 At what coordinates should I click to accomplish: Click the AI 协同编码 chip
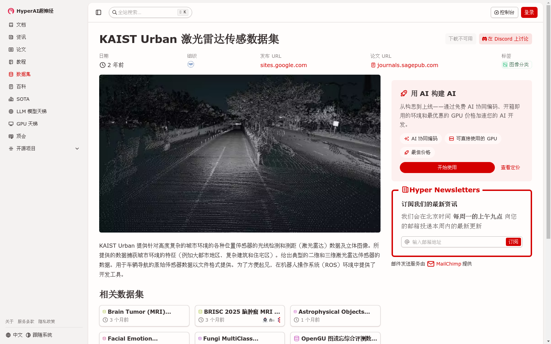[x=421, y=139]
